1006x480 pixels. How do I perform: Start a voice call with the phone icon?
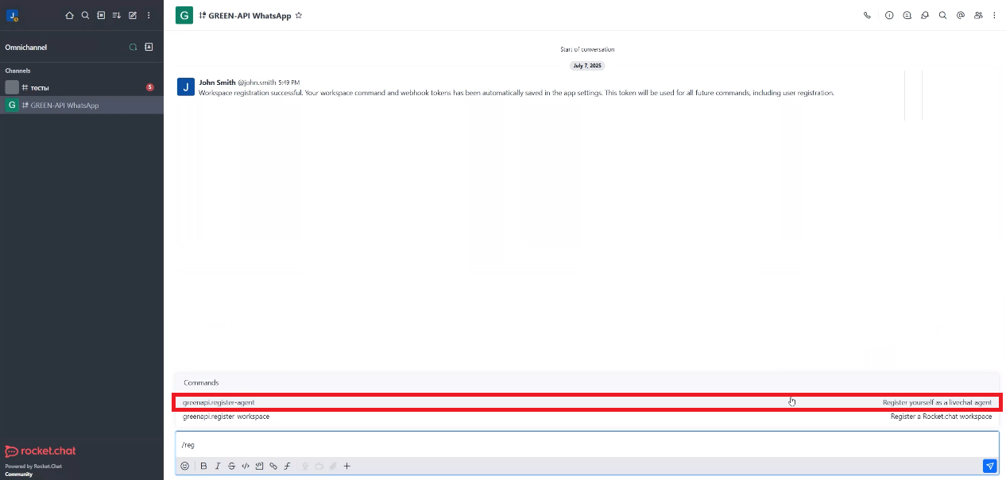pos(867,15)
